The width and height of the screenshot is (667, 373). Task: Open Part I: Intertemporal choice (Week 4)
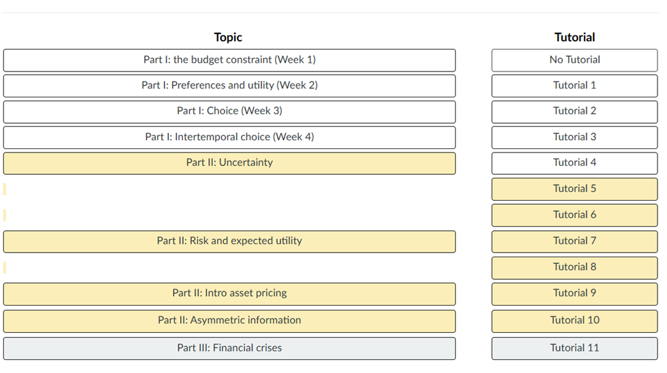(229, 137)
